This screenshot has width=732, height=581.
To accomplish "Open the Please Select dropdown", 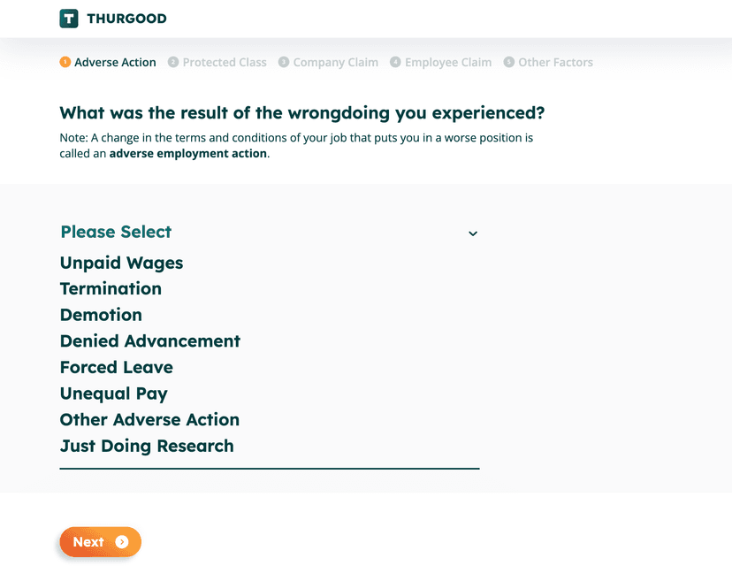I will coord(116,233).
